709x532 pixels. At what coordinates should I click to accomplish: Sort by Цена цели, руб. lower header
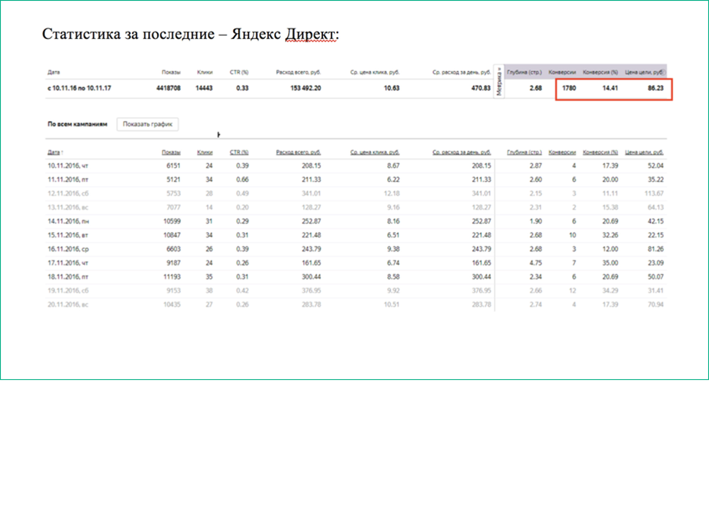(644, 152)
